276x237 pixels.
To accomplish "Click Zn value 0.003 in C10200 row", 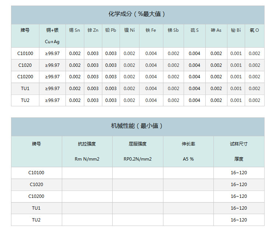I will click(x=93, y=77).
